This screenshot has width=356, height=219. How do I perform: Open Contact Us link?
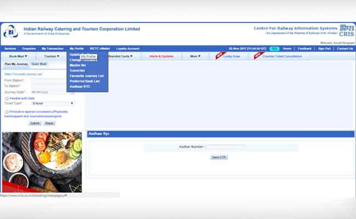tap(345, 49)
